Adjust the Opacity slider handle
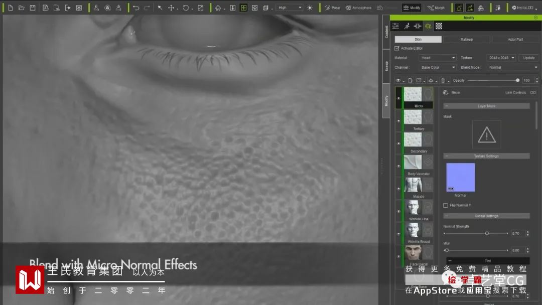Image resolution: width=542 pixels, height=305 pixels. (x=517, y=80)
